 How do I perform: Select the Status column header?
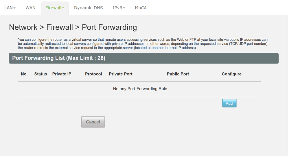point(41,74)
